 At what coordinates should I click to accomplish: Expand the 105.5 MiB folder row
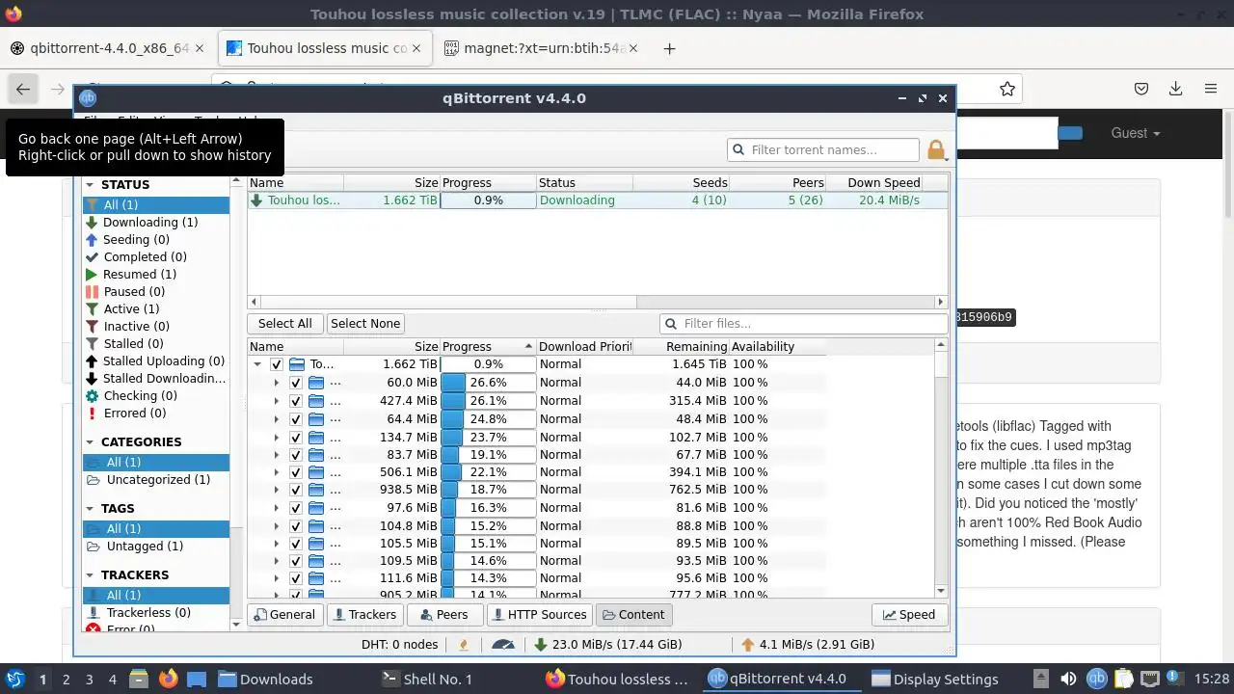point(277,543)
